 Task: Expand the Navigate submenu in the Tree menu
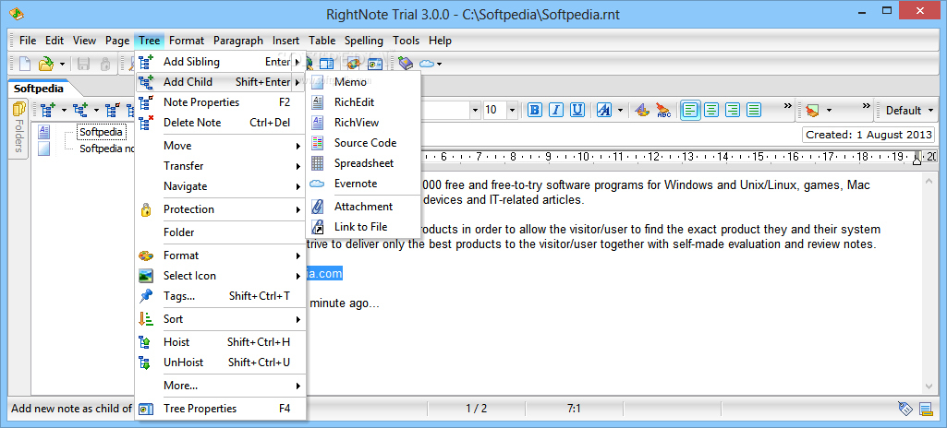click(221, 186)
